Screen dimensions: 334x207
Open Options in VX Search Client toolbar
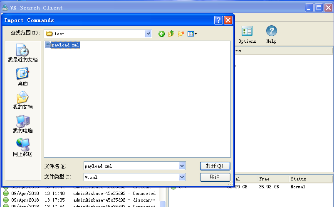click(x=247, y=34)
